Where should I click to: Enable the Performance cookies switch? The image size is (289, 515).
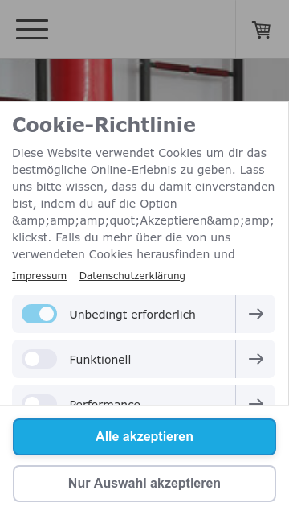tap(39, 400)
